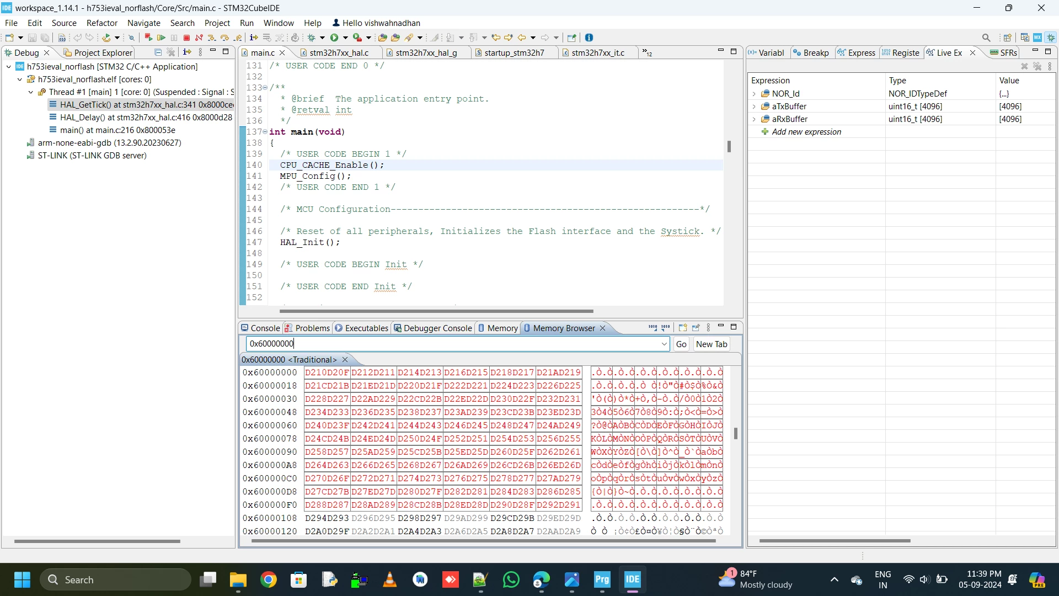This screenshot has height=596, width=1059.
Task: Click the Export memory icon in Memory Browser
Action: click(x=666, y=328)
